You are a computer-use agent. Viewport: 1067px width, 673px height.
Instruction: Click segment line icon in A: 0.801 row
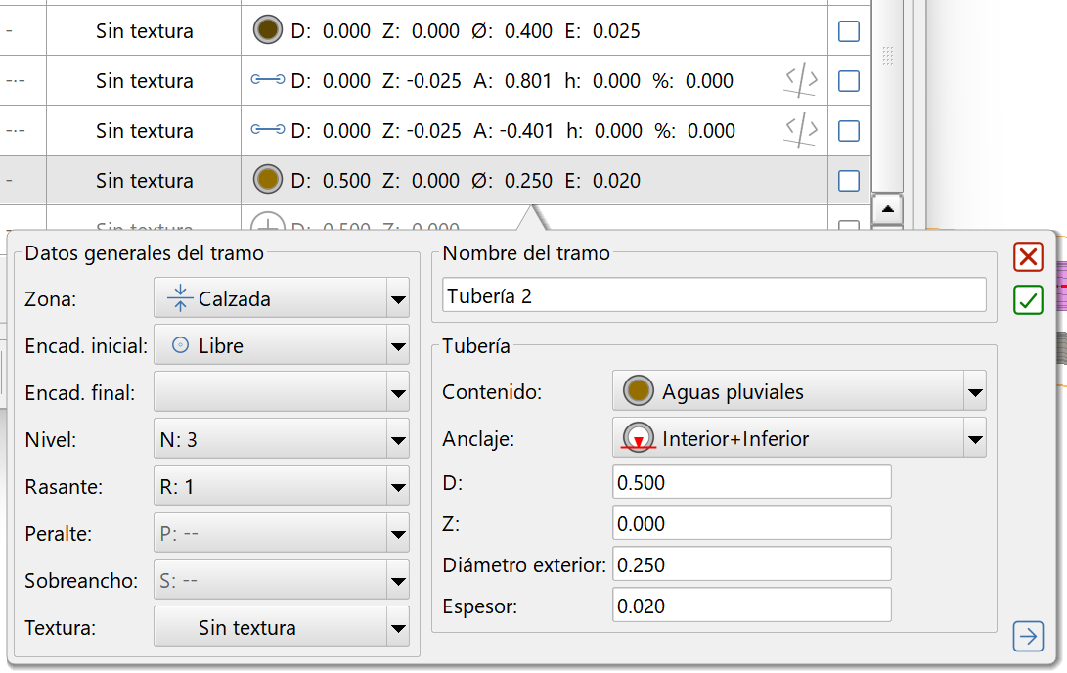[267, 81]
